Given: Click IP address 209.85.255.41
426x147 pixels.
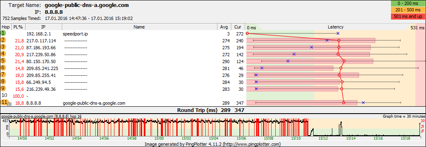Looking at the screenshot, I should tap(41, 75).
